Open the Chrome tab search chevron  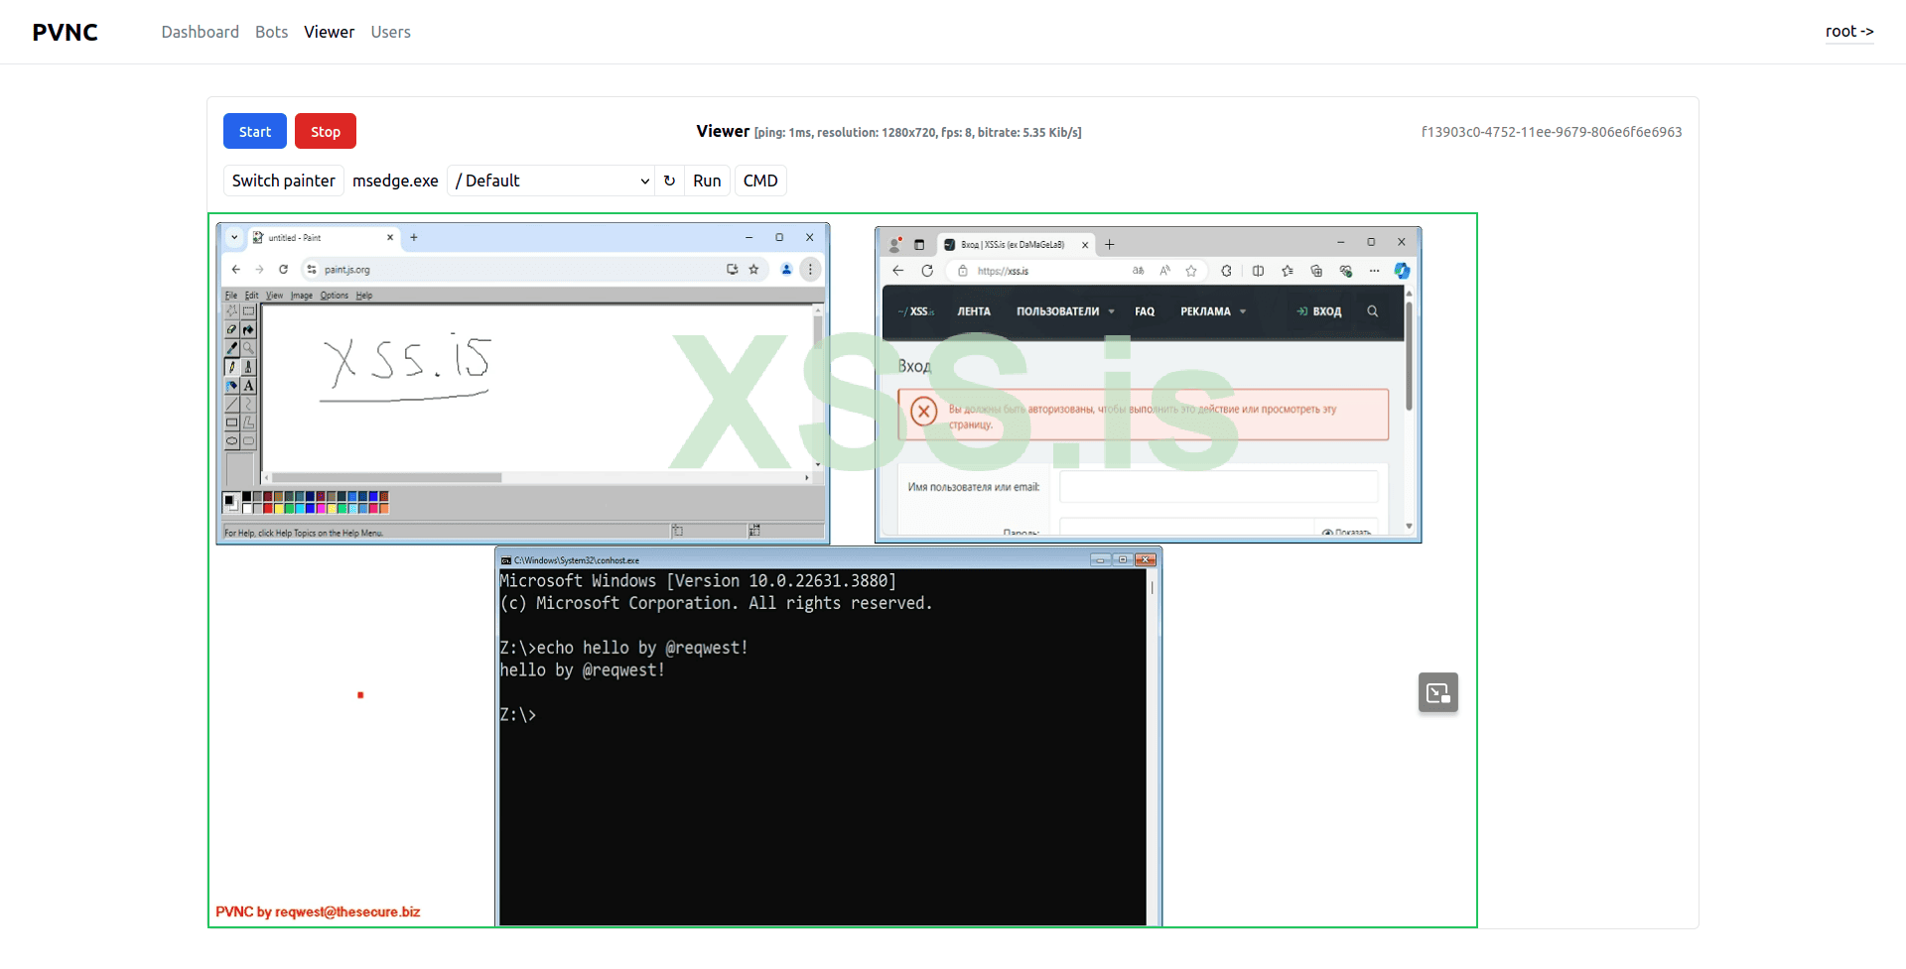[234, 238]
